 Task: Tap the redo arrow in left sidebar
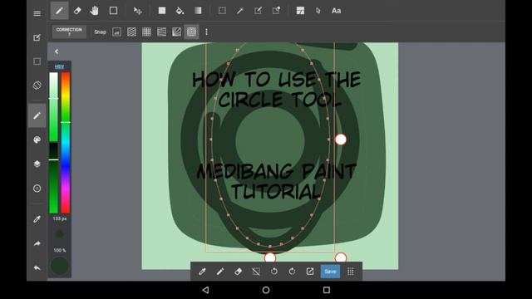[x=37, y=243]
